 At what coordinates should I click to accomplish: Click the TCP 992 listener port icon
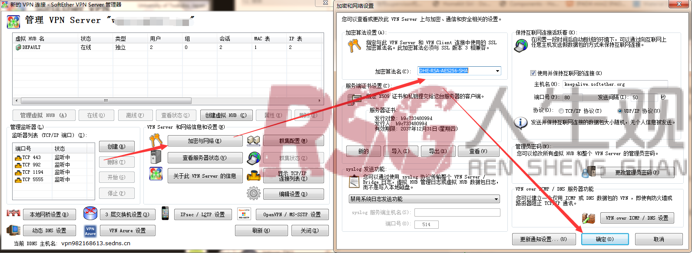[x=18, y=165]
